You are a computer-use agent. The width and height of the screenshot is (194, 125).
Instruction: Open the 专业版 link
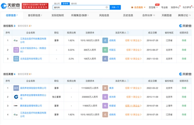(x=164, y=7)
